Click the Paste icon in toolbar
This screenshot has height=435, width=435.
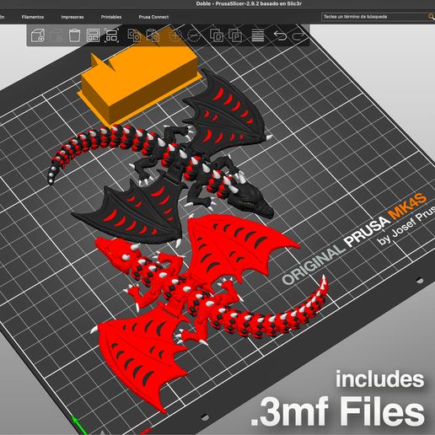153,35
